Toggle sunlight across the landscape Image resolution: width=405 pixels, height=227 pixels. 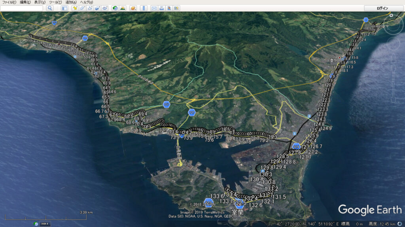pos(123,8)
